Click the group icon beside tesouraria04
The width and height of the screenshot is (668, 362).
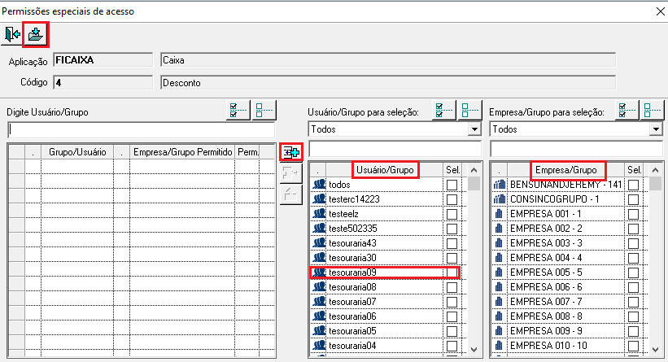pyautogui.click(x=319, y=346)
